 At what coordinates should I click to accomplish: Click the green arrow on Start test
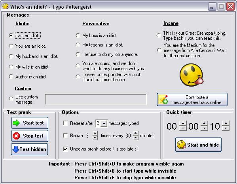click(x=16, y=123)
